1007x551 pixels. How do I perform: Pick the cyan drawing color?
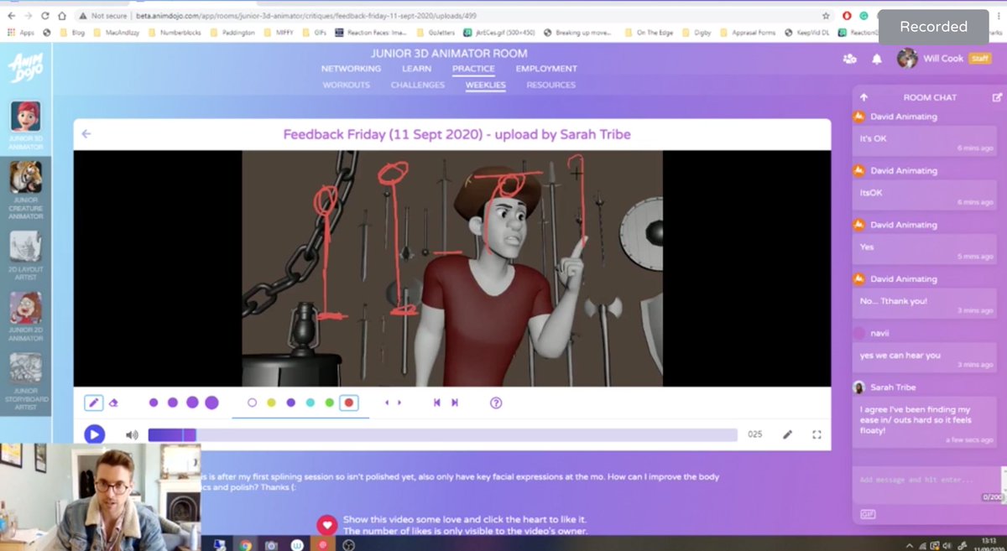click(310, 403)
